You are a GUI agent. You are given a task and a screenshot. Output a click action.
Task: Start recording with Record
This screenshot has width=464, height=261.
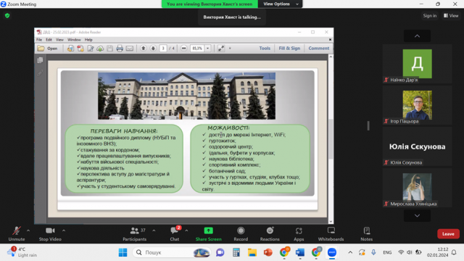point(241,233)
